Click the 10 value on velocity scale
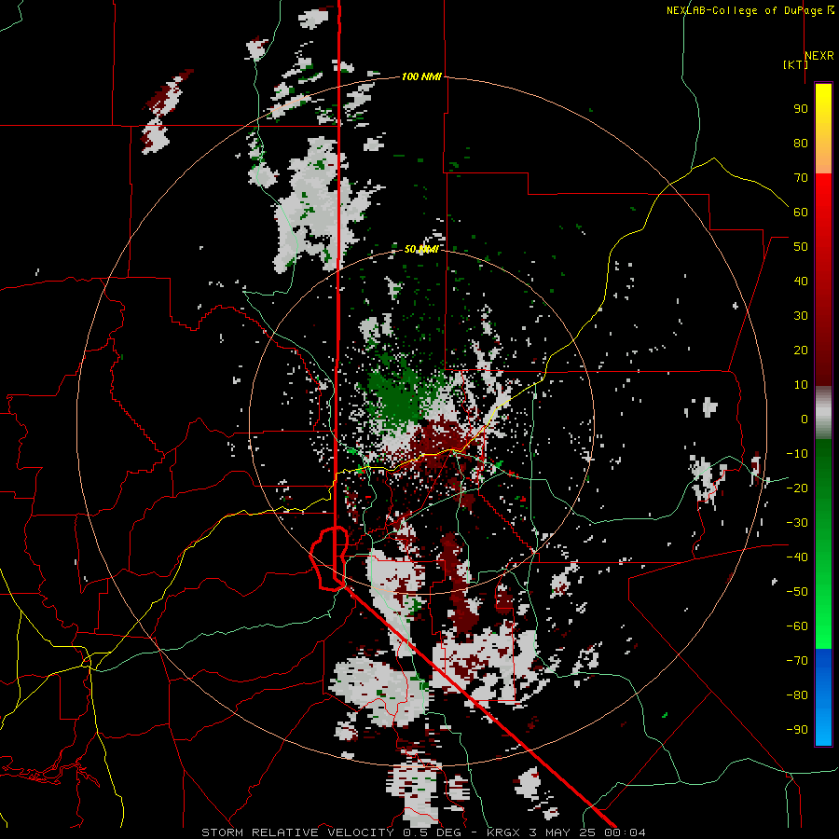Viewport: 839px width, 839px height. coord(801,385)
